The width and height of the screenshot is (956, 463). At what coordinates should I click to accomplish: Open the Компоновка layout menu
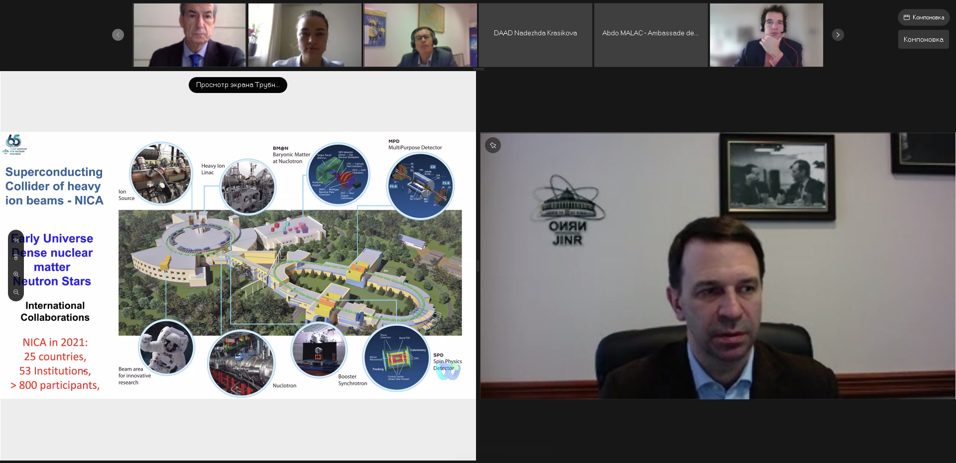(924, 17)
